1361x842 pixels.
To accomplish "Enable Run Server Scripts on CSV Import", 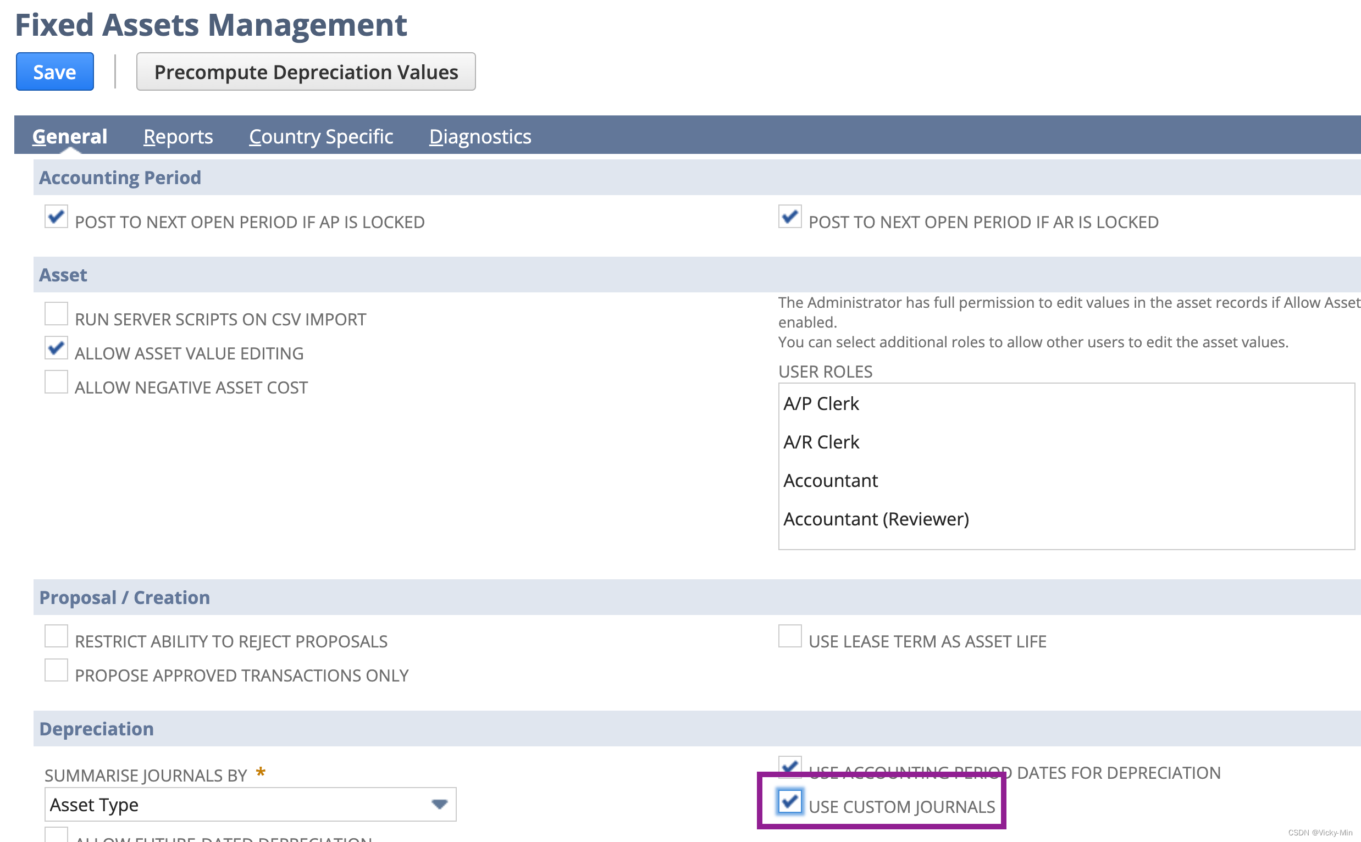I will 56,314.
